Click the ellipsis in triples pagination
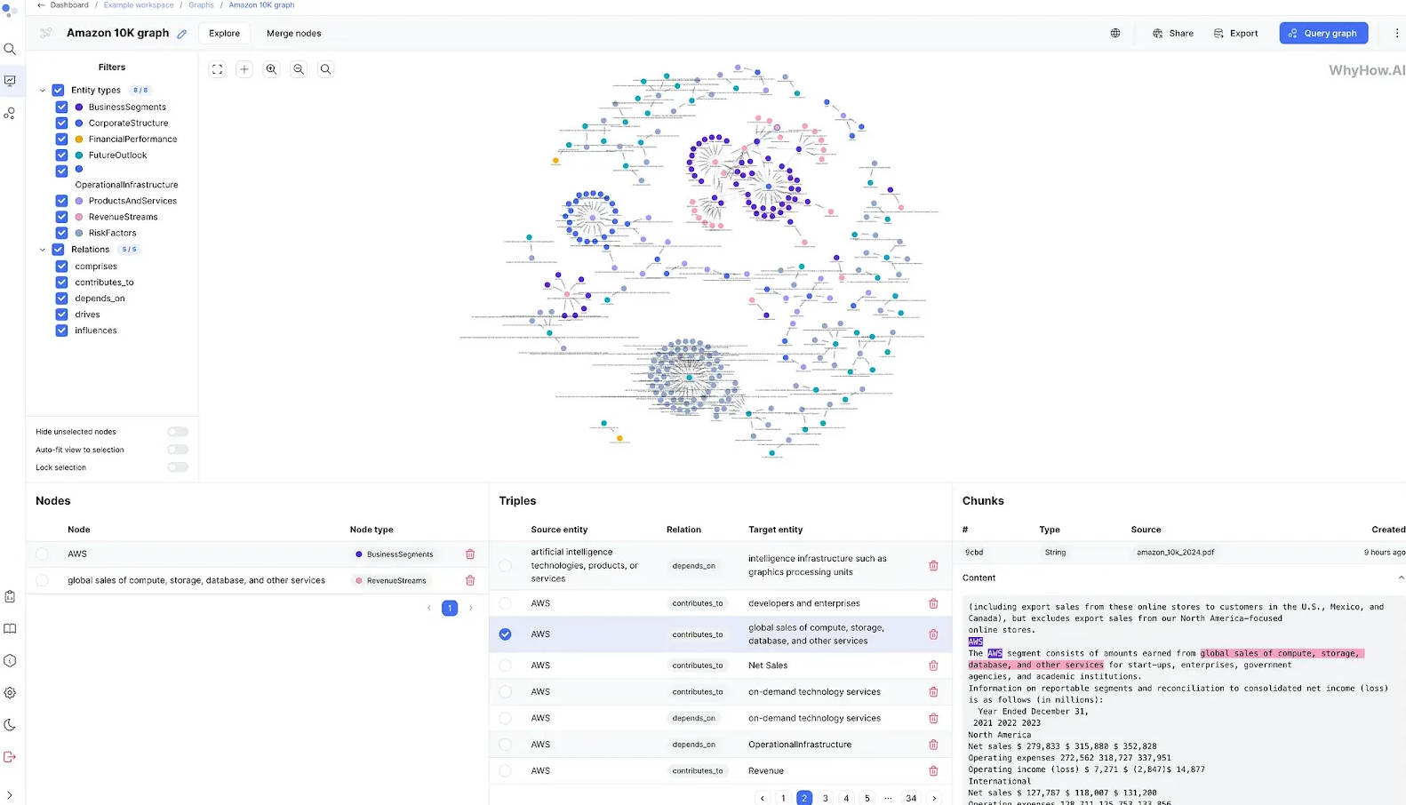 point(888,798)
